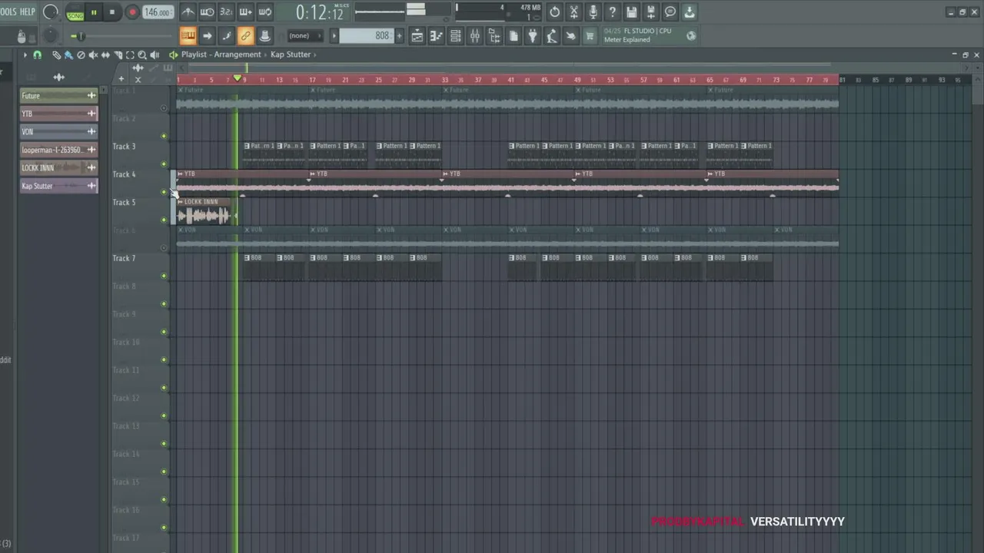Viewport: 984px width, 553px height.
Task: Open the Channel rack view icon
Action: 455,35
